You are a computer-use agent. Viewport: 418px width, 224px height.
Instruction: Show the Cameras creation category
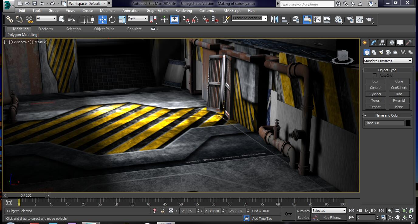389,52
